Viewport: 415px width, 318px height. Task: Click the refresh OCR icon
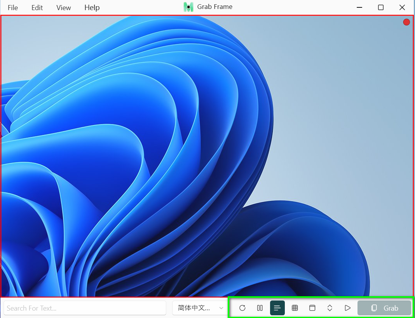coord(242,308)
